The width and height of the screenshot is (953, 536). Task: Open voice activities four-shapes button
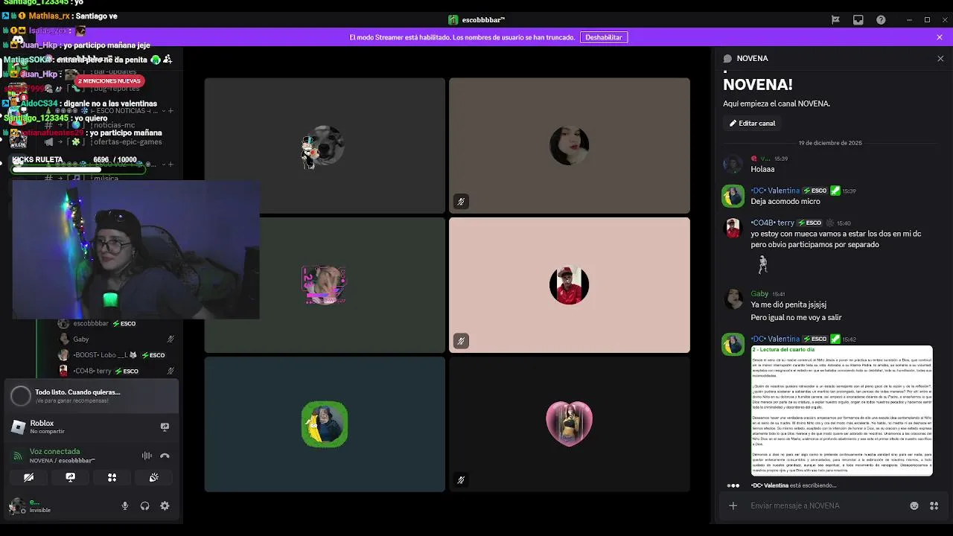[x=112, y=477]
